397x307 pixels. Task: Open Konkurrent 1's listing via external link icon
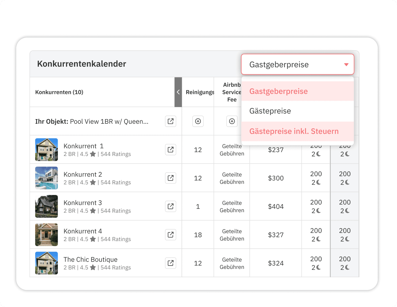point(170,150)
